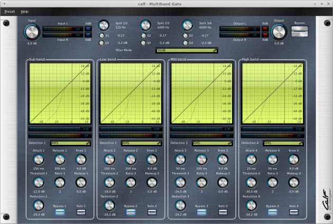The image size is (333, 224).
Task: Click the Threshold 2 knob
Action: (x=109, y=183)
